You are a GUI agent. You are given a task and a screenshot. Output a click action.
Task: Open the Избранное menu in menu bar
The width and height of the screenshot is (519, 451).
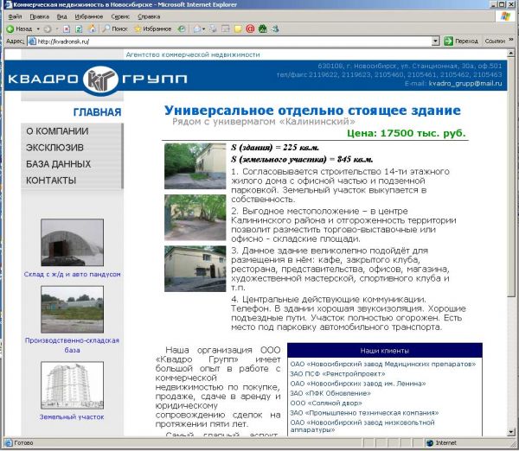click(x=89, y=16)
